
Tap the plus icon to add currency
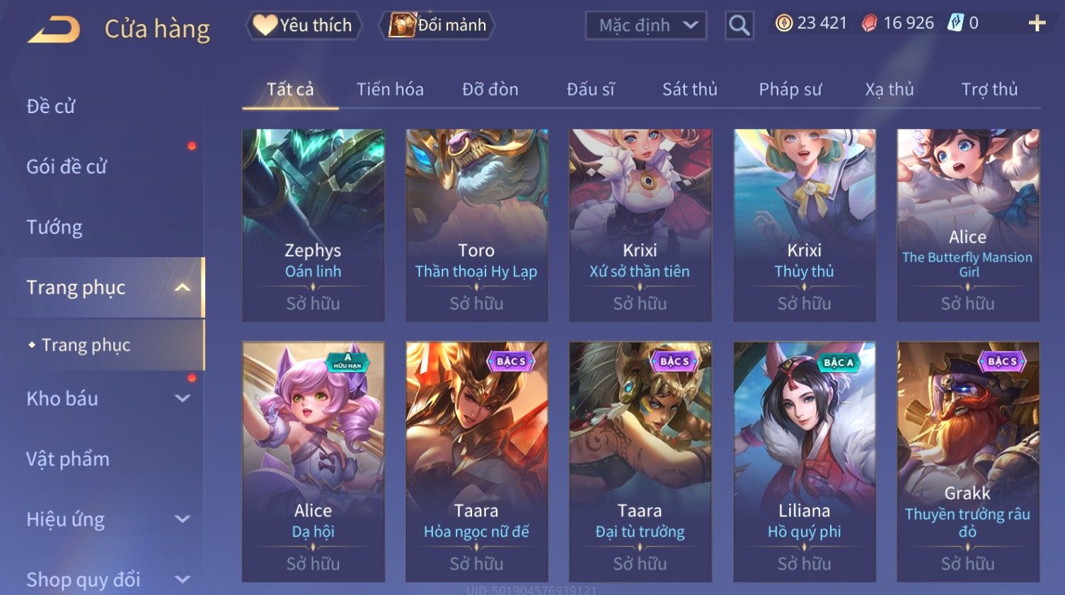[1037, 23]
